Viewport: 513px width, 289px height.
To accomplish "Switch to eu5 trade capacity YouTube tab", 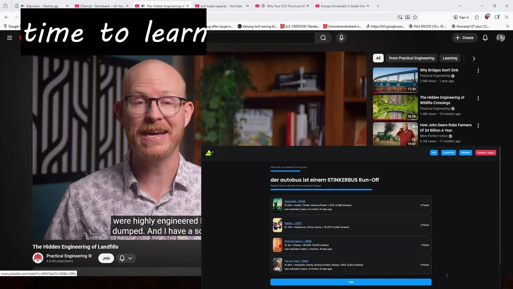I will (x=222, y=6).
